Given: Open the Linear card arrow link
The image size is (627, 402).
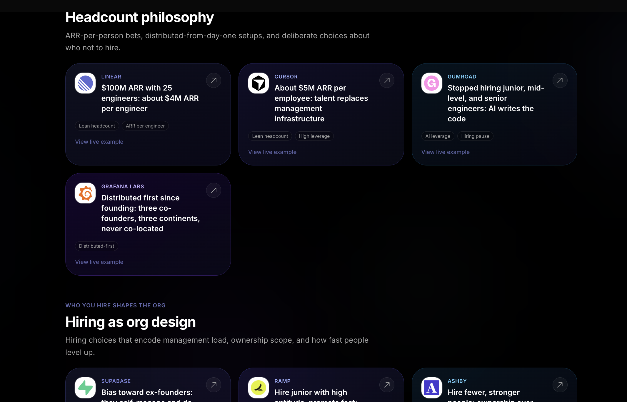Looking at the screenshot, I should [x=214, y=80].
